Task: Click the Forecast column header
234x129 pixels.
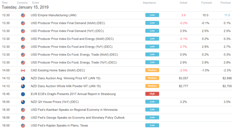Action: [x=206, y=3]
